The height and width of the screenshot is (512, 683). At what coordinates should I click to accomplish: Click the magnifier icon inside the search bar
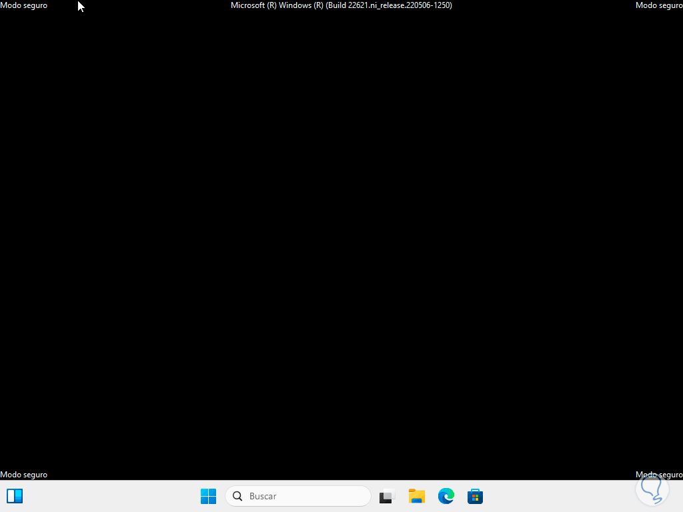pyautogui.click(x=237, y=496)
